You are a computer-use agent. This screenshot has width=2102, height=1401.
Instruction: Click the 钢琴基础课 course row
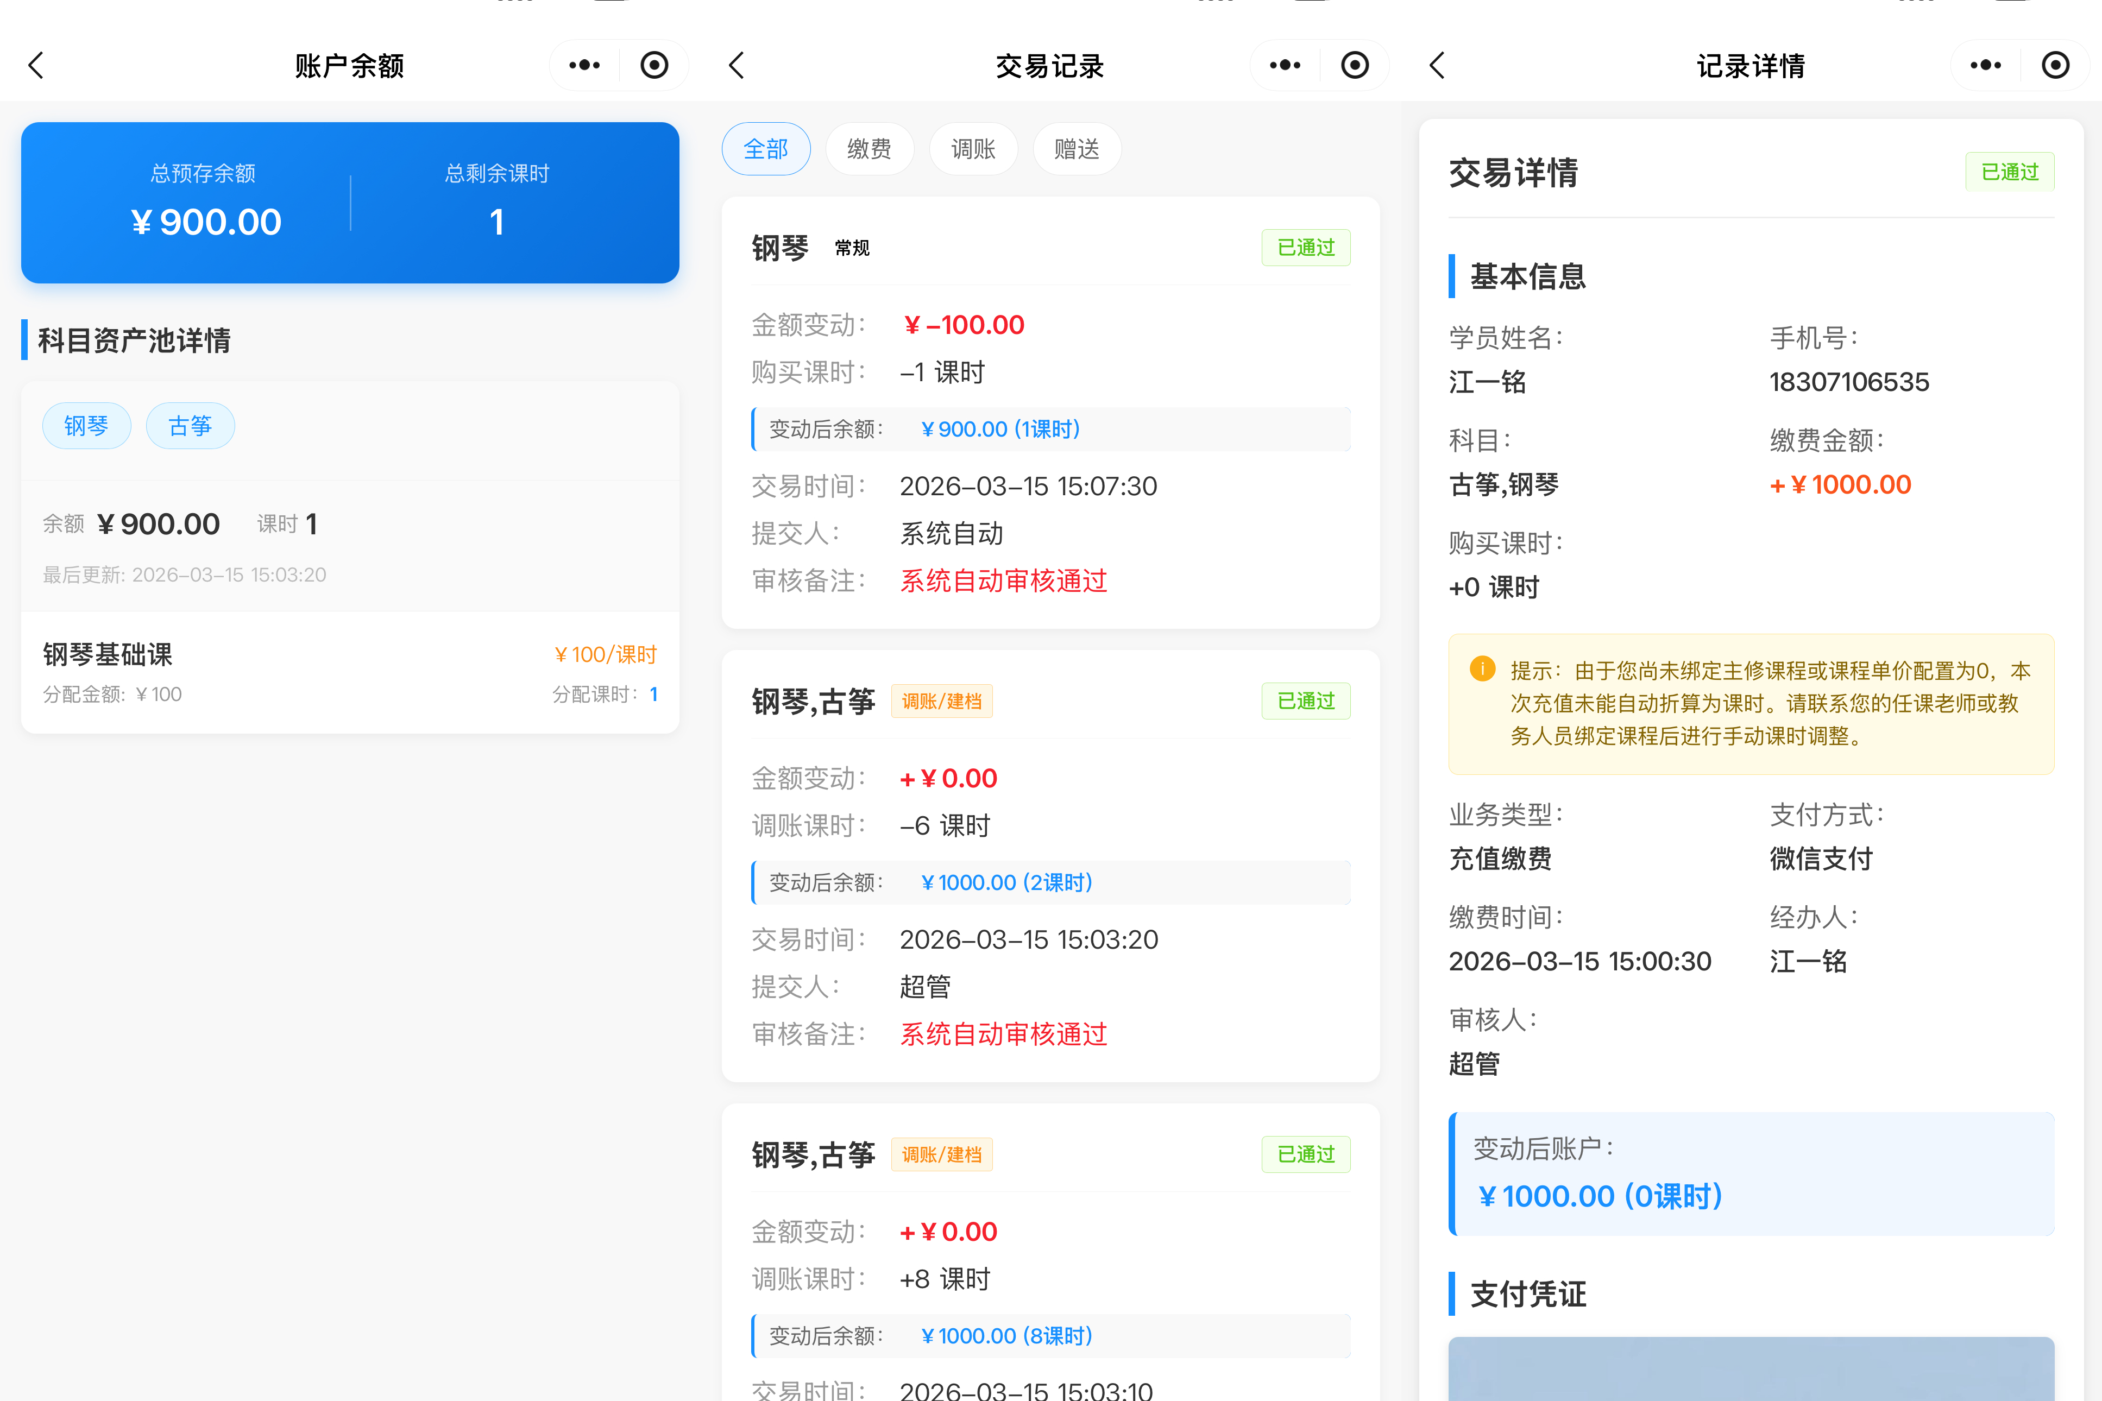pos(349,673)
